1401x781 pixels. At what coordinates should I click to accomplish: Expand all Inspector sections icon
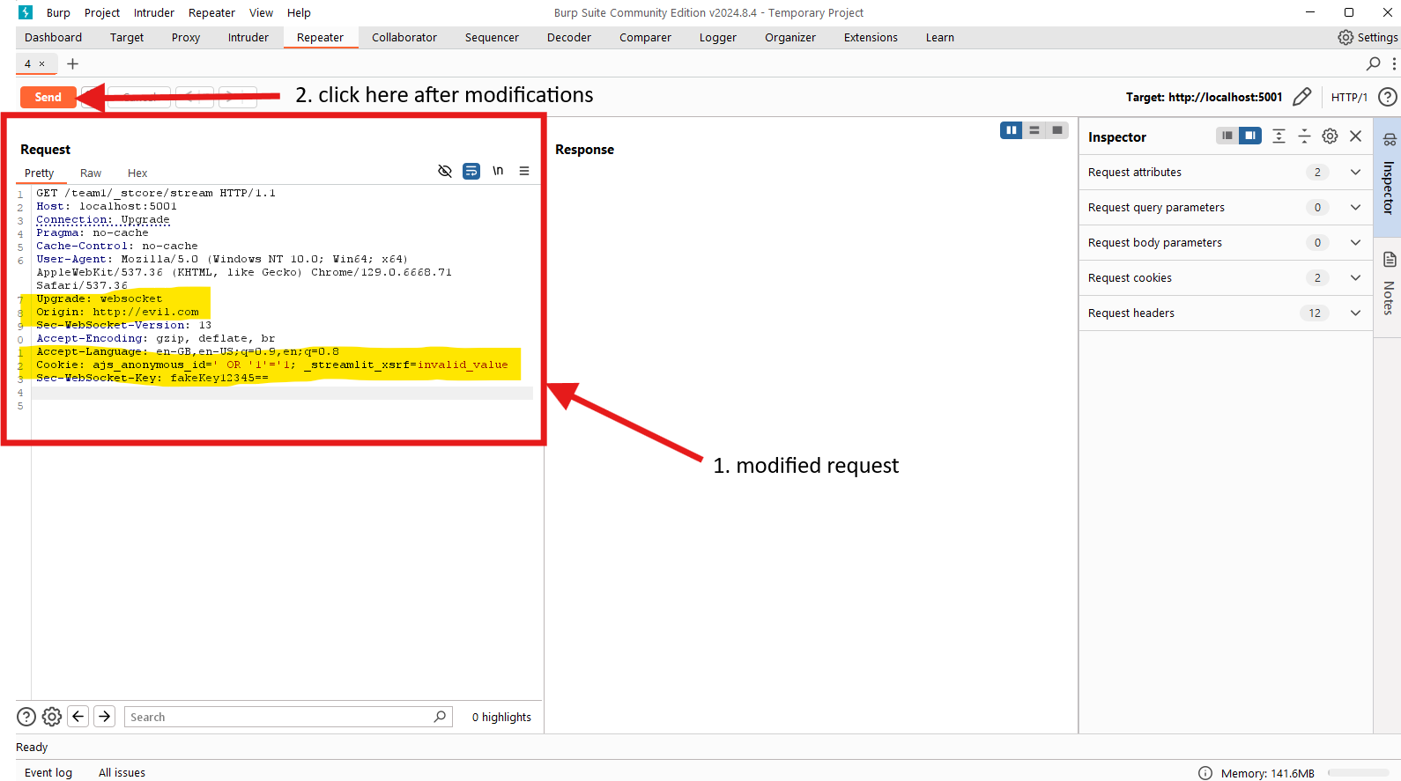click(x=1279, y=136)
